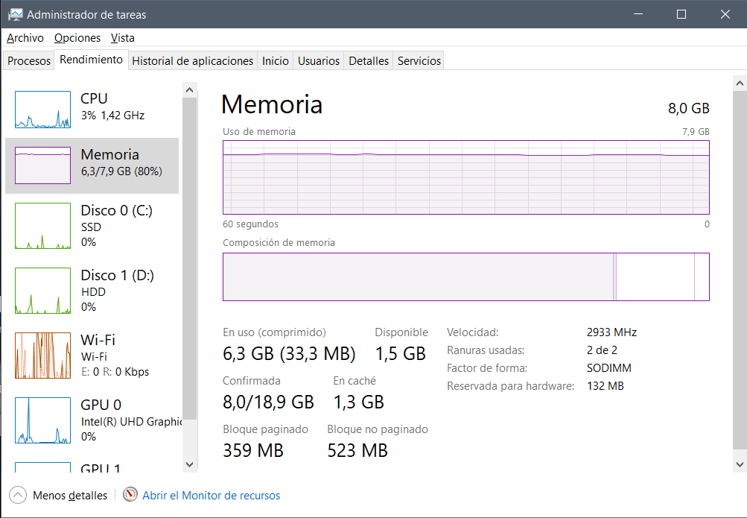The height and width of the screenshot is (518, 747).
Task: Click sidebar scrollbar down arrow
Action: (190, 464)
